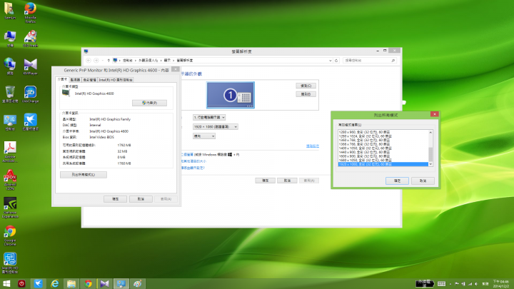Click OK in the Generic PnP Monitor properties dialog
The height and width of the screenshot is (289, 514).
click(x=115, y=199)
